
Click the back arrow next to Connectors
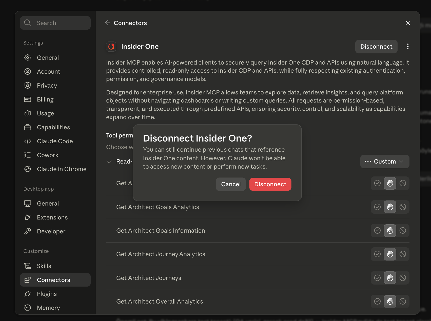pos(108,23)
